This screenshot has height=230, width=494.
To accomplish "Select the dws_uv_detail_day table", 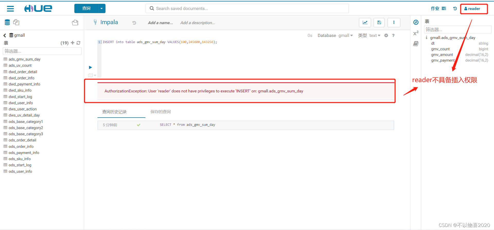I will (24, 115).
